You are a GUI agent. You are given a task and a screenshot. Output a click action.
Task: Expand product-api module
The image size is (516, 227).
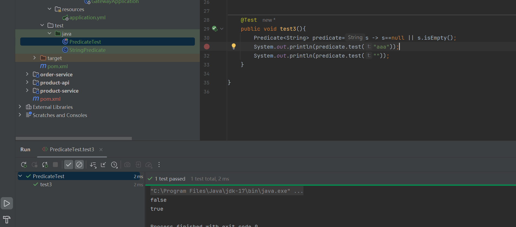point(27,82)
